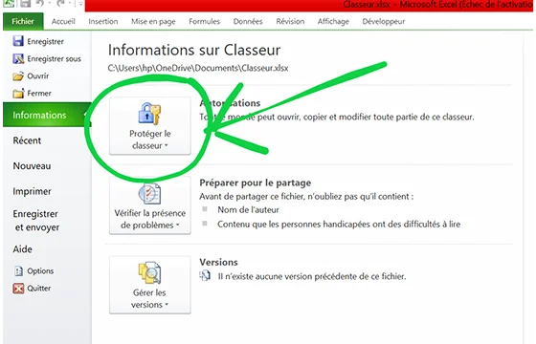Switch to the Révision tab

pos(290,21)
